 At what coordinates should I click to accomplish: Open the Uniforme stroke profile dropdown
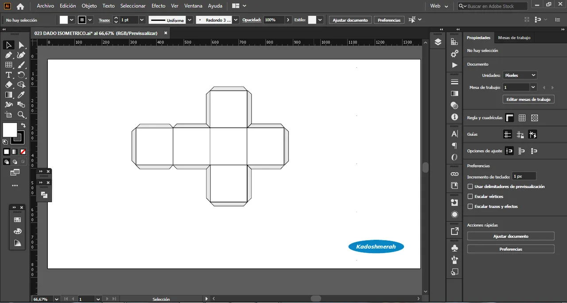pos(190,20)
